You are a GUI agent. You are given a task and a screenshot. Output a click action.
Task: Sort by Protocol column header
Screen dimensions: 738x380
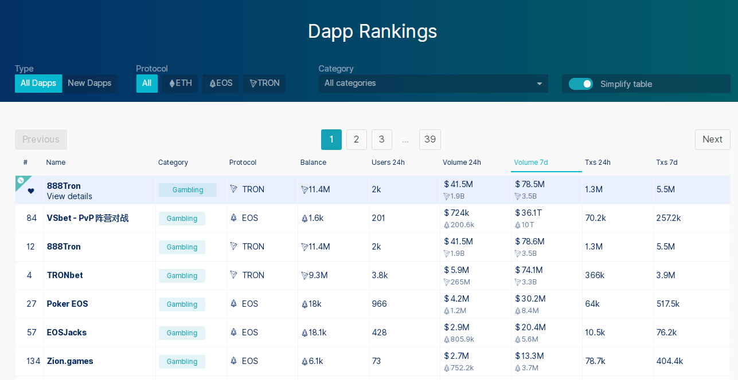click(243, 163)
